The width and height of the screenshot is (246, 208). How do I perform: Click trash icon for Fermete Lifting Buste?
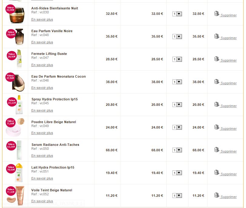[217, 59]
